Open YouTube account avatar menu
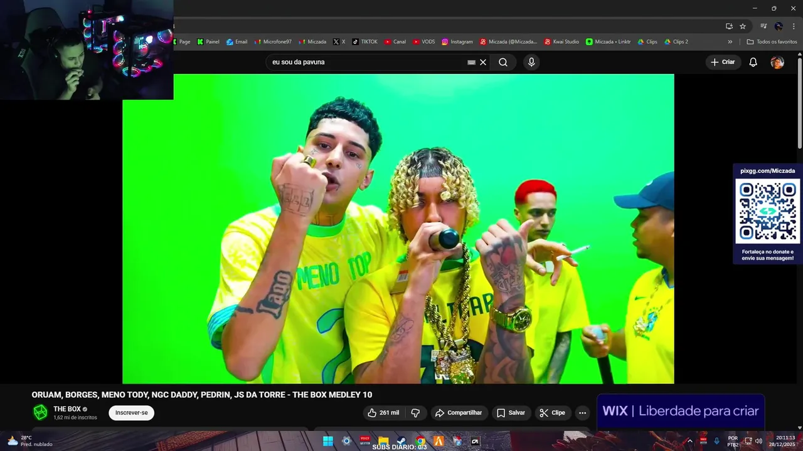The height and width of the screenshot is (451, 803). click(x=777, y=62)
